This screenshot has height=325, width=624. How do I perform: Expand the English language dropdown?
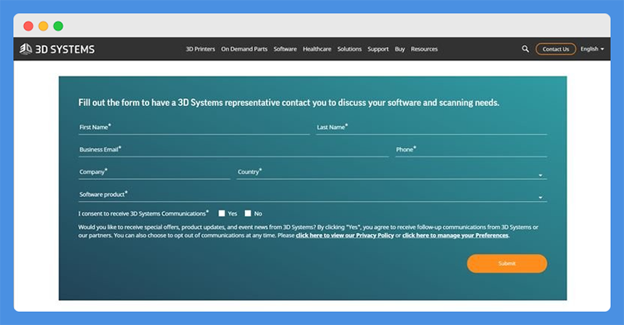coord(592,49)
